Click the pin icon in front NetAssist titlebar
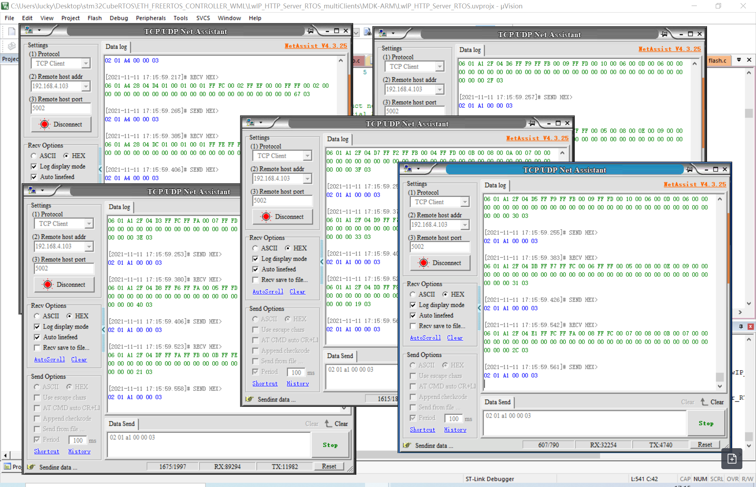The height and width of the screenshot is (487, 756). [x=689, y=170]
